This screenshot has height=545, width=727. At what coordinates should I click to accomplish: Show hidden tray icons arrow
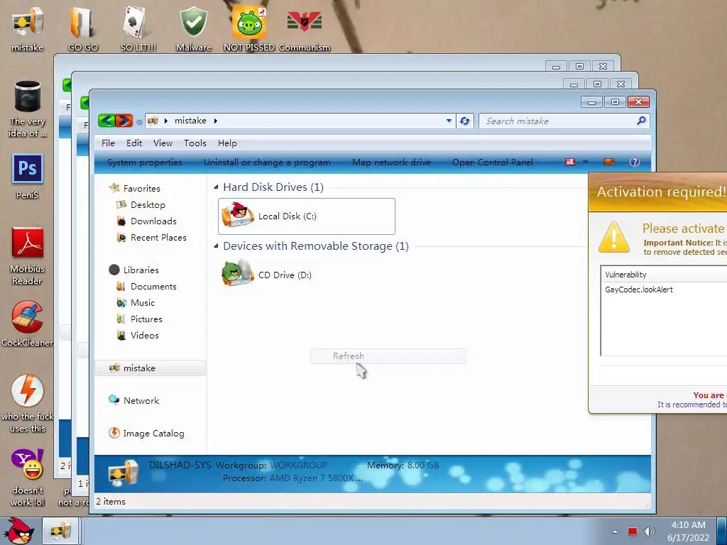click(x=616, y=531)
